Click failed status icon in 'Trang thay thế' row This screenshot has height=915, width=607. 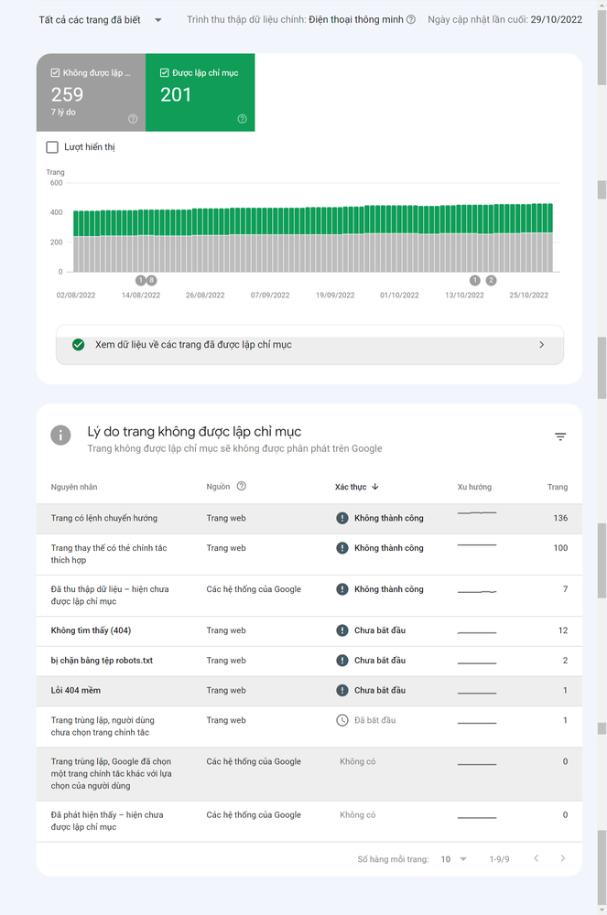click(x=342, y=548)
